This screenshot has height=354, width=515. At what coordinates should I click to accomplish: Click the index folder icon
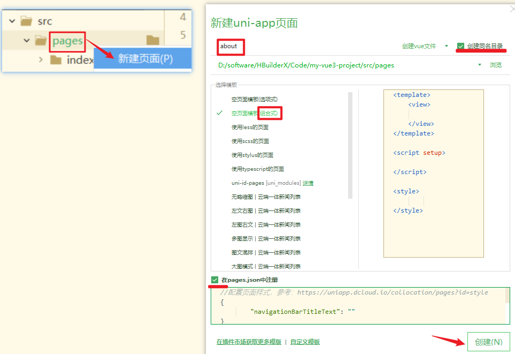(x=56, y=59)
